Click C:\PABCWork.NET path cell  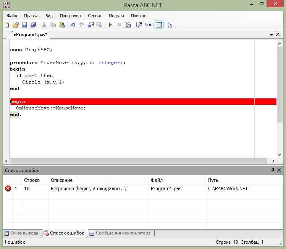228,188
